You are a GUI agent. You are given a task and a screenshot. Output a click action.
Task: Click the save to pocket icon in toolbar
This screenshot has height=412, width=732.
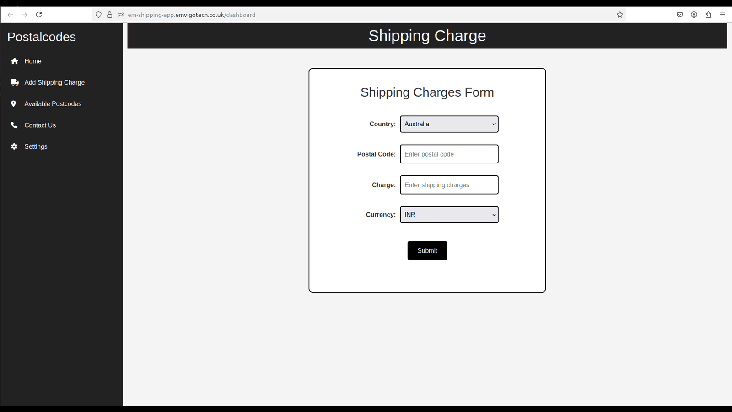pos(679,14)
